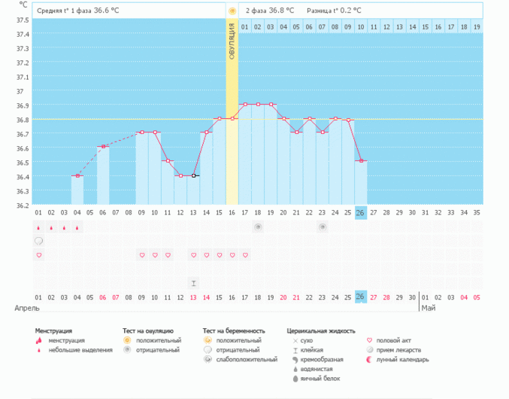Viewport: 509px width, 399px height.
Task: Click the heart icon on cycle day 01
Action: (x=39, y=255)
